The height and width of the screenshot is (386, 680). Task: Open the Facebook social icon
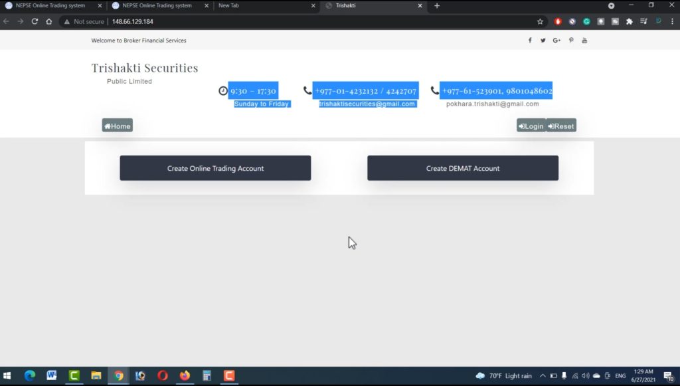[x=529, y=41]
